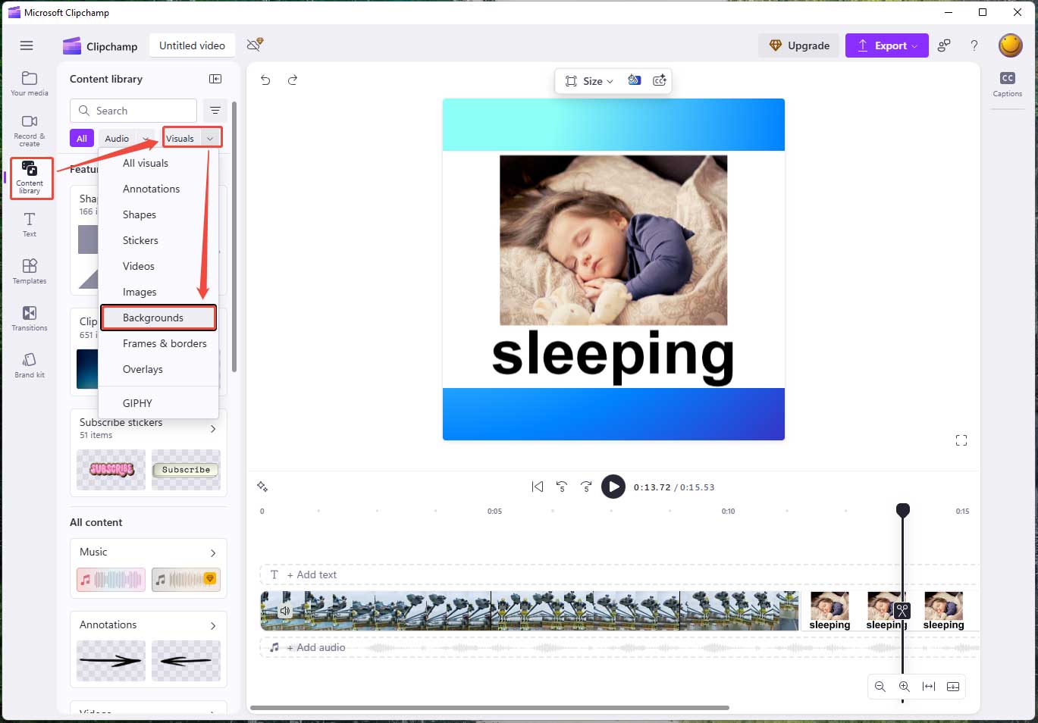Zoom in on the timeline
Image resolution: width=1038 pixels, height=723 pixels.
904,687
